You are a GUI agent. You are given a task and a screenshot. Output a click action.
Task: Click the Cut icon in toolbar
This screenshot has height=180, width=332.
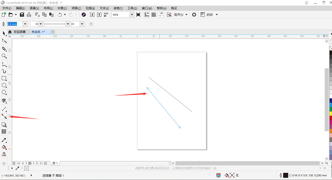click(37, 15)
